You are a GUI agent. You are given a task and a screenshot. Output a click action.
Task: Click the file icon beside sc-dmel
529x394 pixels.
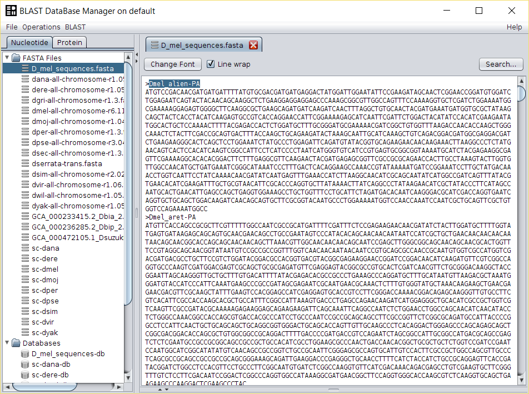[x=25, y=270]
